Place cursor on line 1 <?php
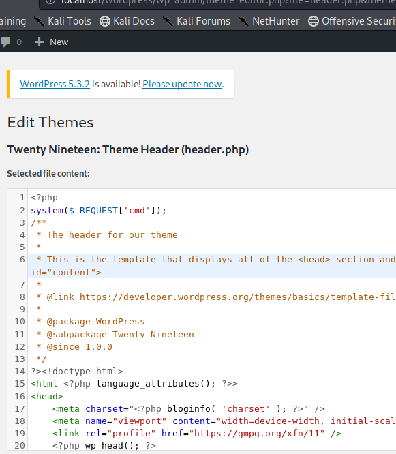The height and width of the screenshot is (454, 396). (44, 198)
